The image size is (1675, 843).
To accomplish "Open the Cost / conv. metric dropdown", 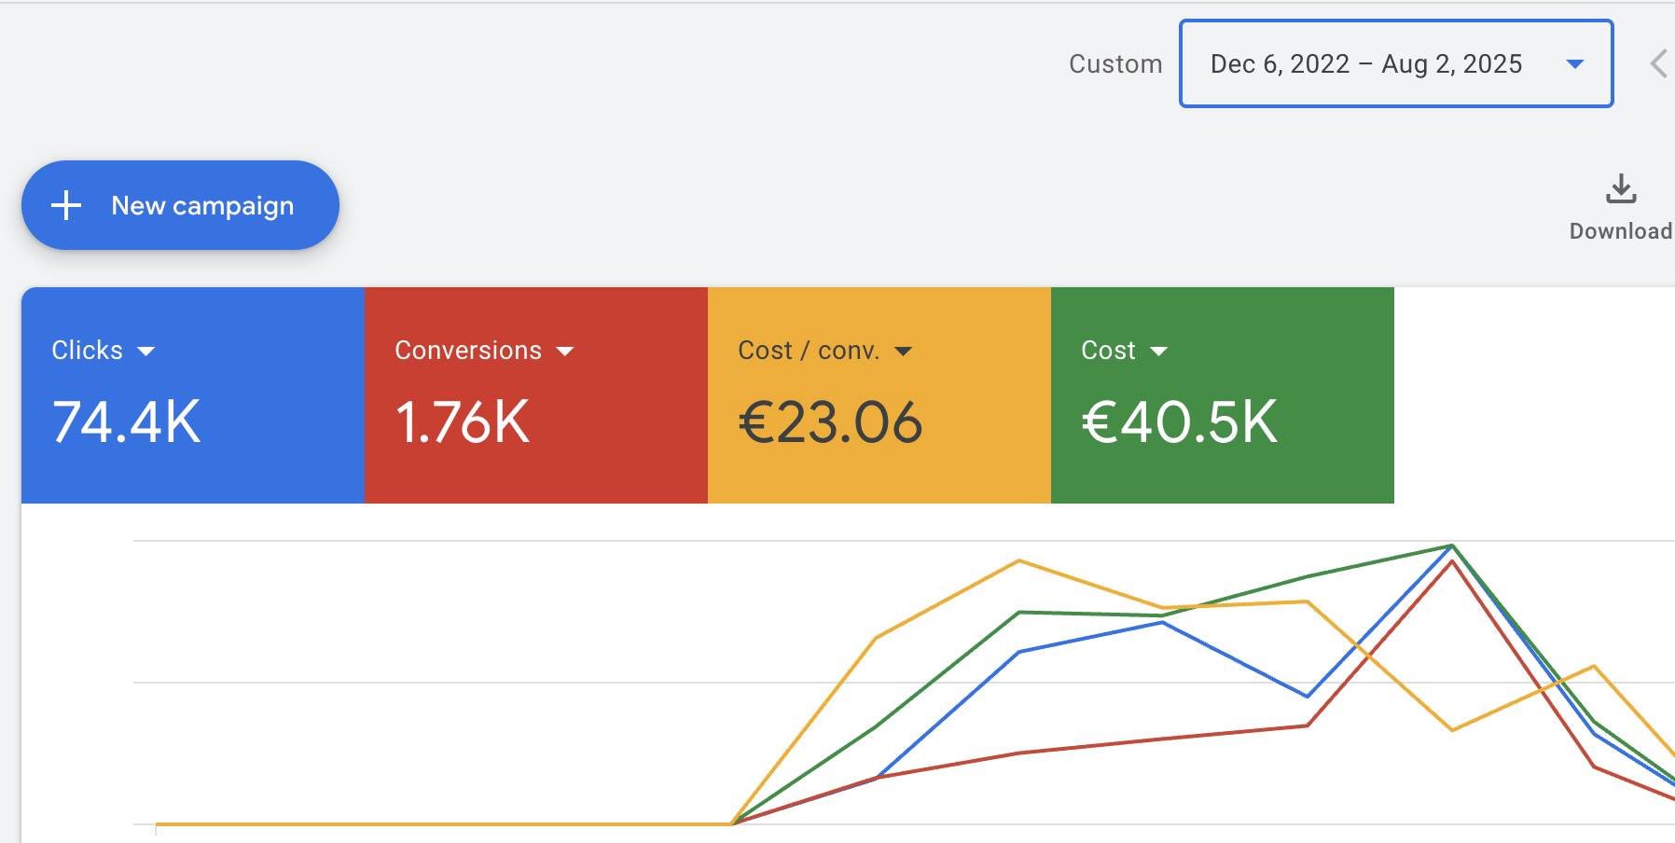I will point(825,351).
